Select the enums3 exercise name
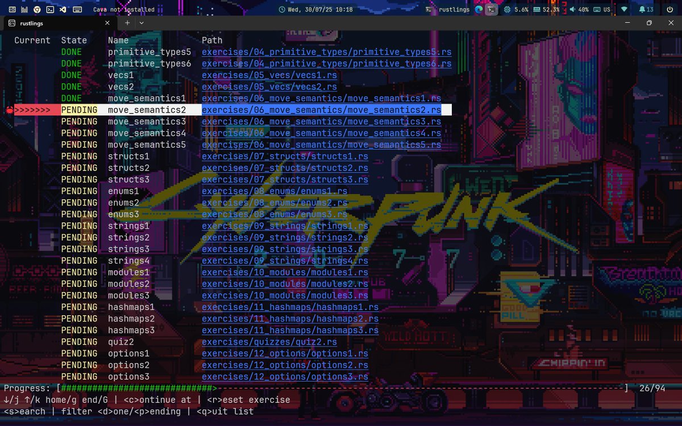This screenshot has height=426, width=682. (x=124, y=214)
